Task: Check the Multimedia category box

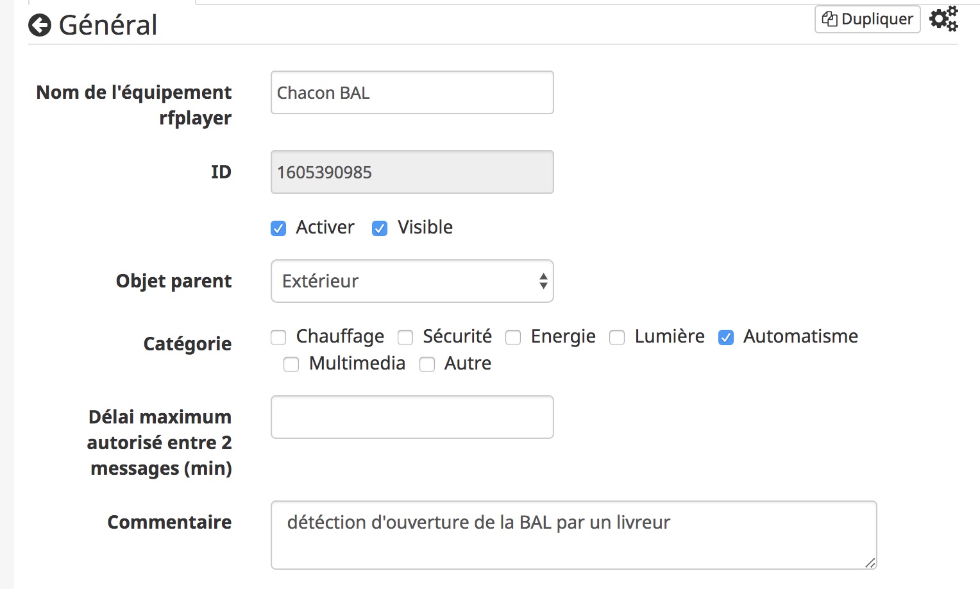Action: click(291, 364)
